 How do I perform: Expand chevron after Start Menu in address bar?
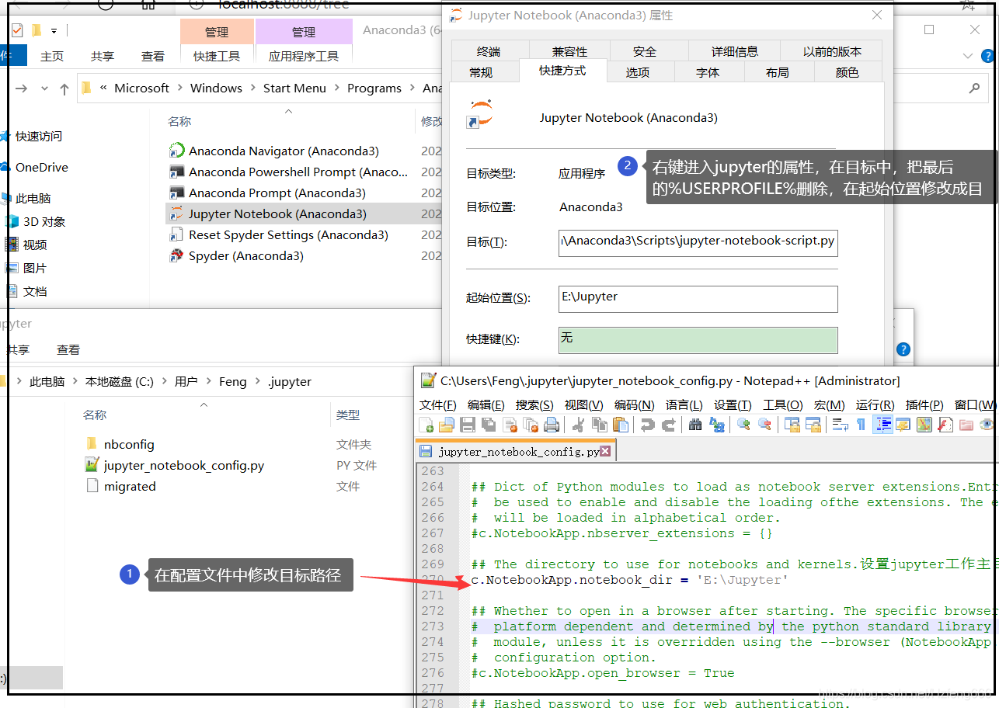coord(337,88)
